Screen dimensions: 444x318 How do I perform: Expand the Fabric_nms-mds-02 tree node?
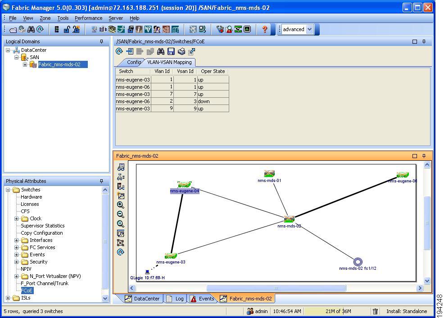25,64
